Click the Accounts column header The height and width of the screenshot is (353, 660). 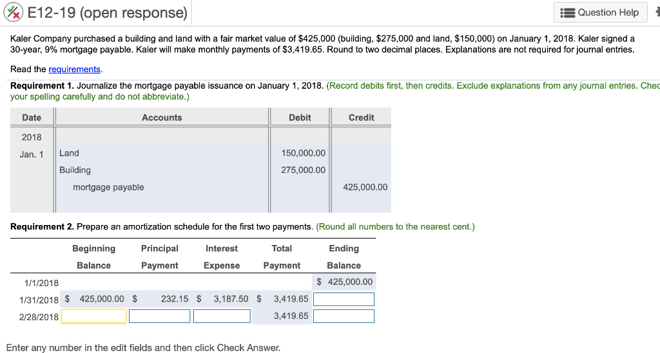coord(162,118)
